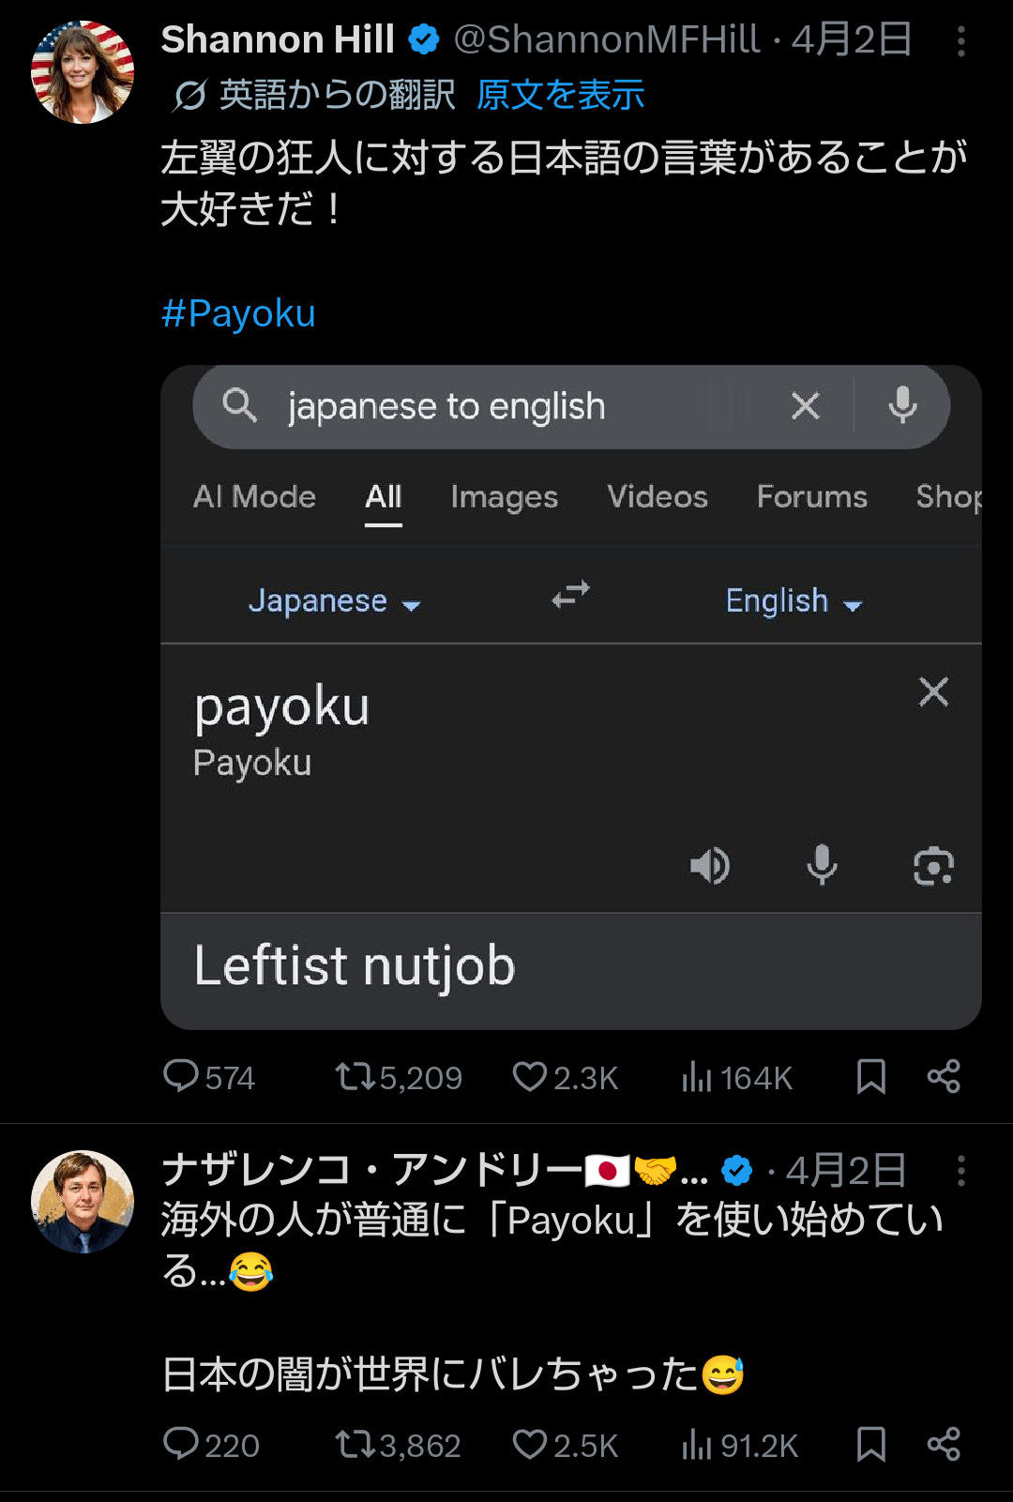Click 原文を表示 to show original text
The image size is (1013, 1502).
pyautogui.click(x=560, y=95)
